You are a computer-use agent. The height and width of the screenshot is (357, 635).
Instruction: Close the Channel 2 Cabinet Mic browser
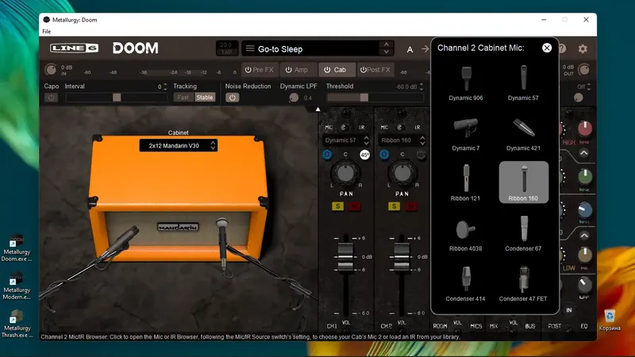[547, 48]
